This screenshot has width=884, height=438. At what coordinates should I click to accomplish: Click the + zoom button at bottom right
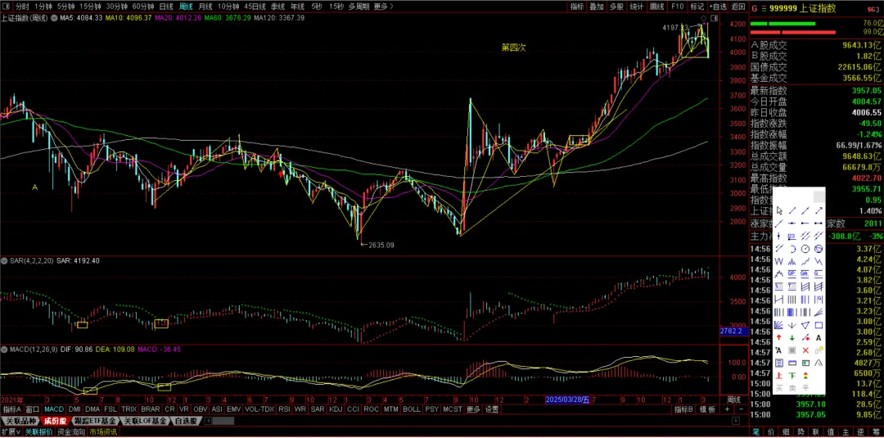728,409
